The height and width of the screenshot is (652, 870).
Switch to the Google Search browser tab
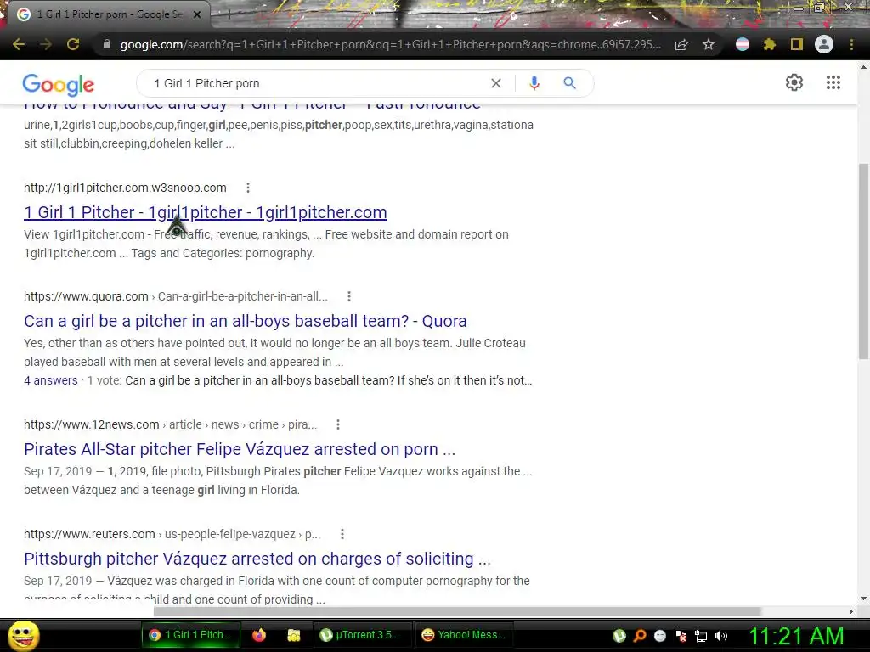click(108, 14)
